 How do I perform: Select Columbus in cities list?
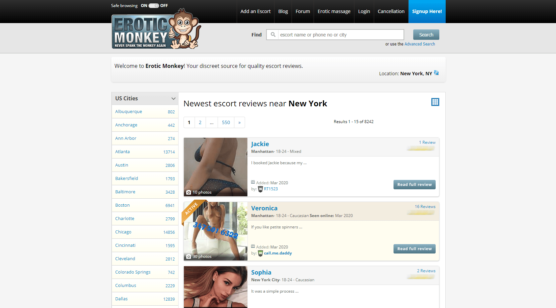(x=145, y=286)
